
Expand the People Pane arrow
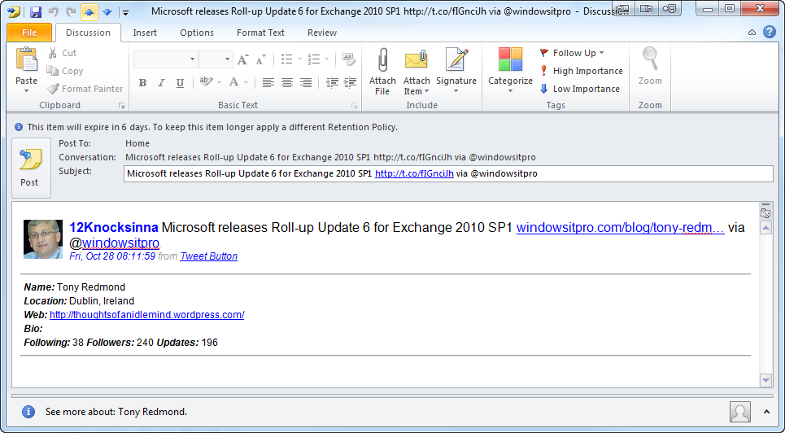click(x=766, y=412)
